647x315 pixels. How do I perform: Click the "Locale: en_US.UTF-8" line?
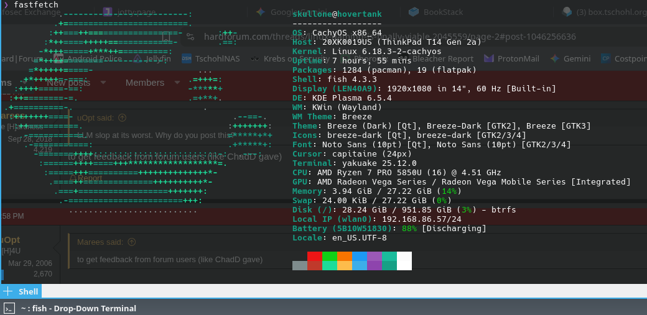point(340,238)
